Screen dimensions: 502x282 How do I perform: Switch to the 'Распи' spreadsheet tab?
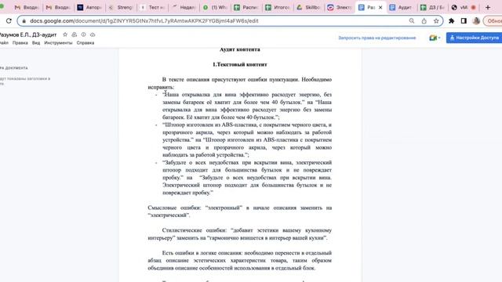pyautogui.click(x=246, y=7)
